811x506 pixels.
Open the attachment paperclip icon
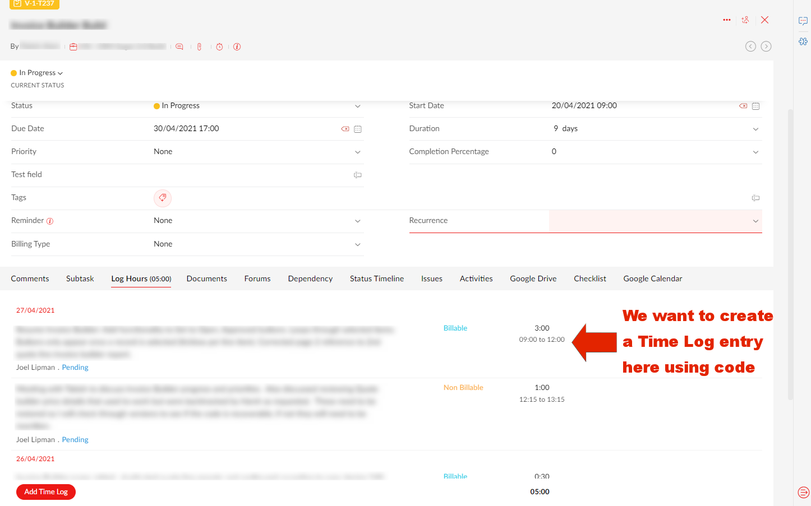point(199,47)
